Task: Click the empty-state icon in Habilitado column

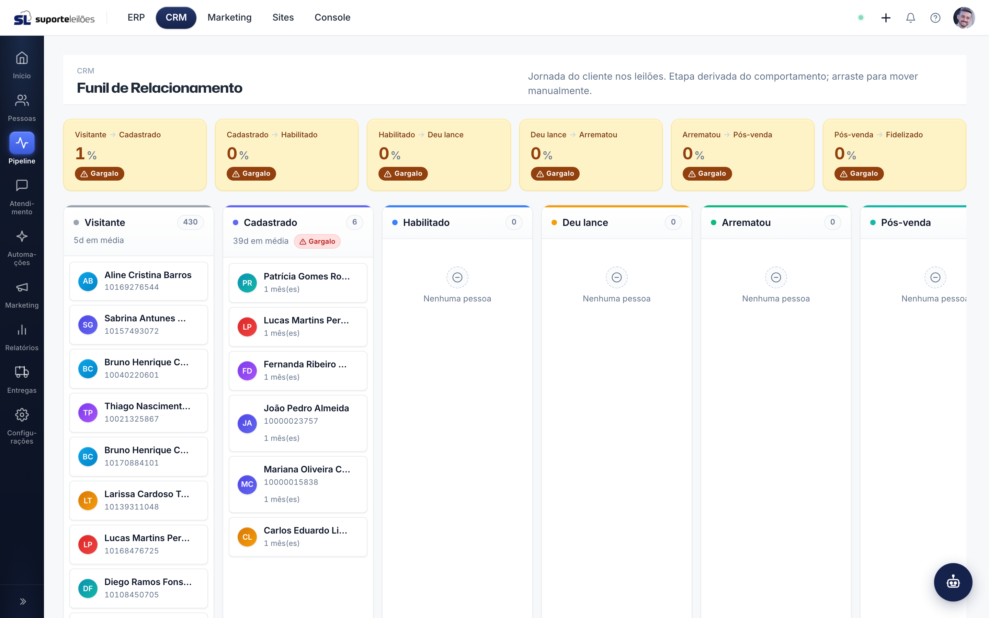Action: pos(457,277)
